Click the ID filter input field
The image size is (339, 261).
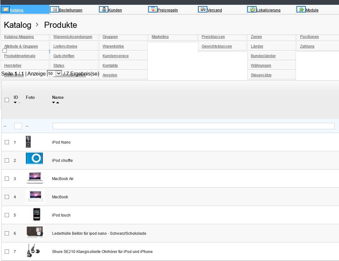point(18,126)
